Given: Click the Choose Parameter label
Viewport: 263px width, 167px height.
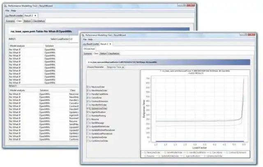Looking at the screenshot, I should pyautogui.click(x=95, y=67).
